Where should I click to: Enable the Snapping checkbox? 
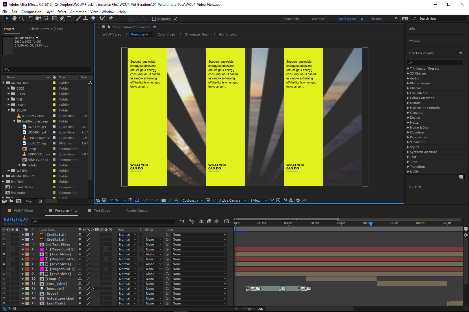[154, 19]
